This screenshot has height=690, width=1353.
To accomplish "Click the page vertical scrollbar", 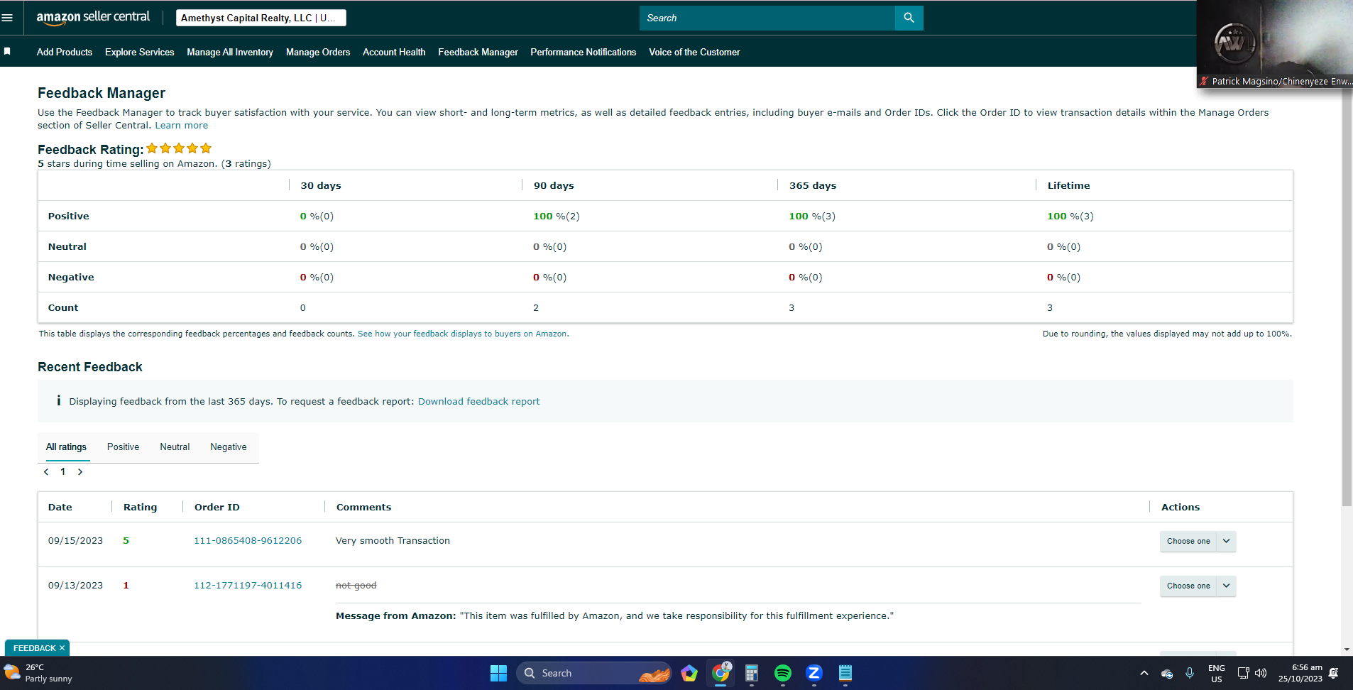I will [1347, 299].
